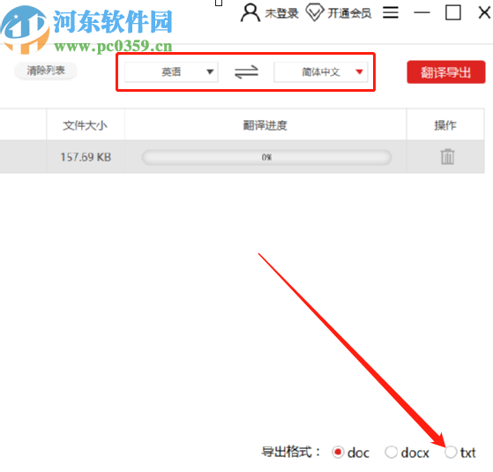493x472 pixels.
Task: Maximize the translator window
Action: pyautogui.click(x=453, y=12)
